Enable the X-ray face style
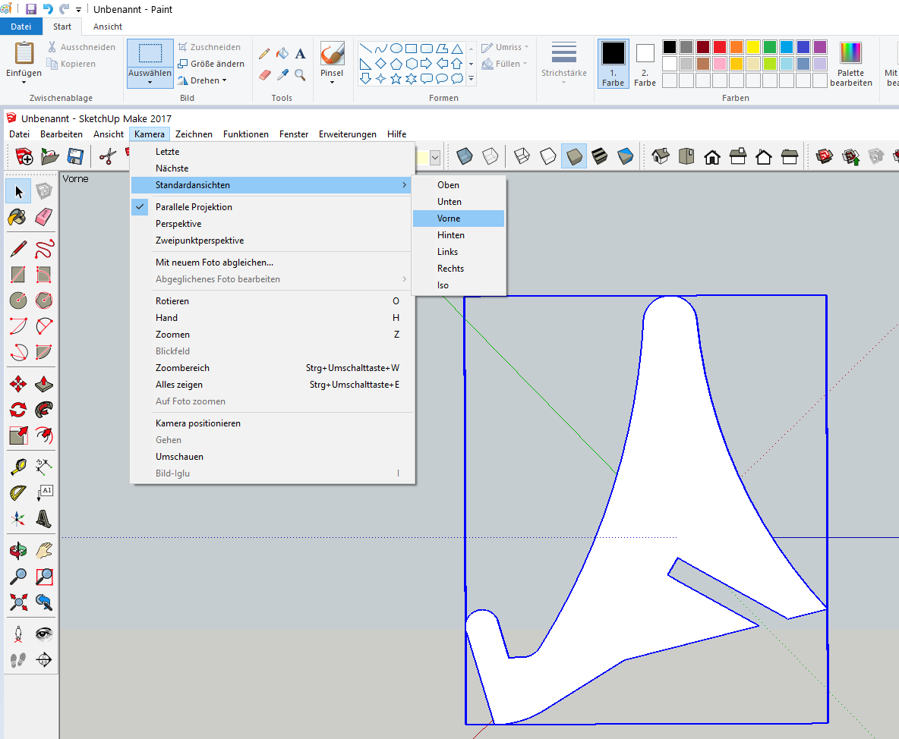Viewport: 899px width, 739px height. (x=464, y=156)
